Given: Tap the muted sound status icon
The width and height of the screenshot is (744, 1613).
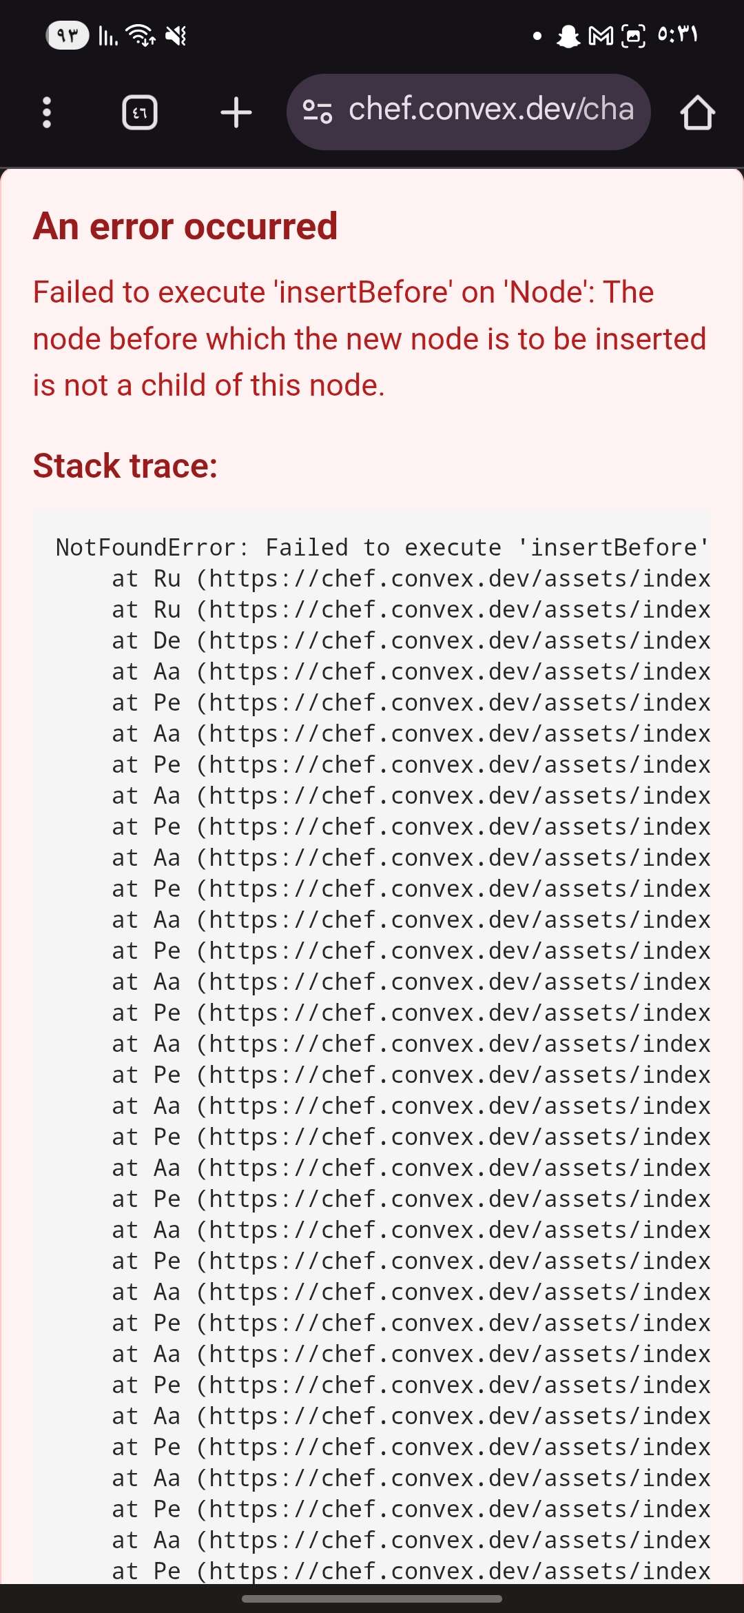Looking at the screenshot, I should (x=176, y=35).
